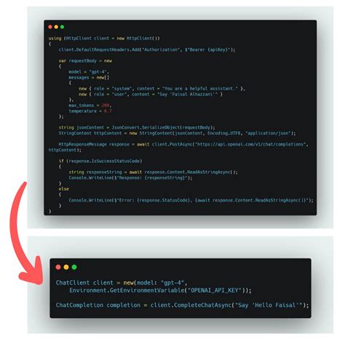Click the "application/json" string

pos(268,133)
